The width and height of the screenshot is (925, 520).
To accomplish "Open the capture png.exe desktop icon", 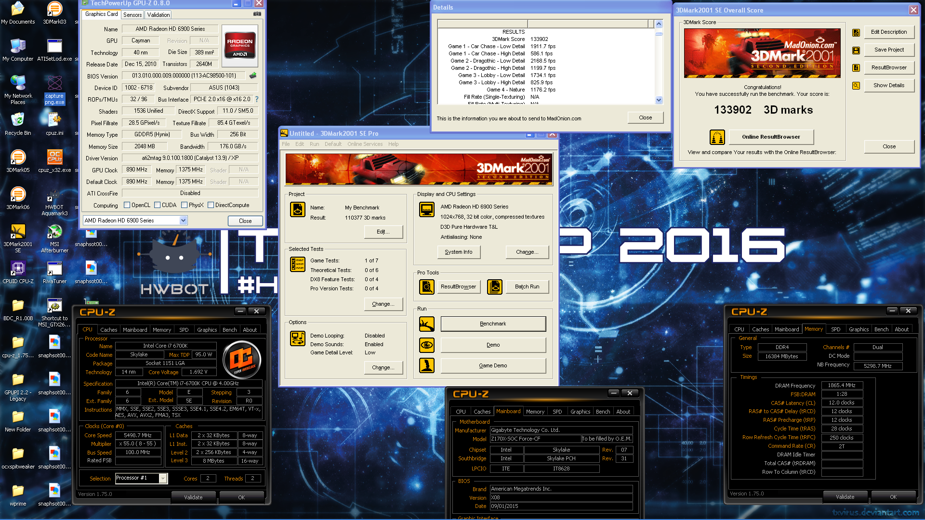I will (x=54, y=91).
